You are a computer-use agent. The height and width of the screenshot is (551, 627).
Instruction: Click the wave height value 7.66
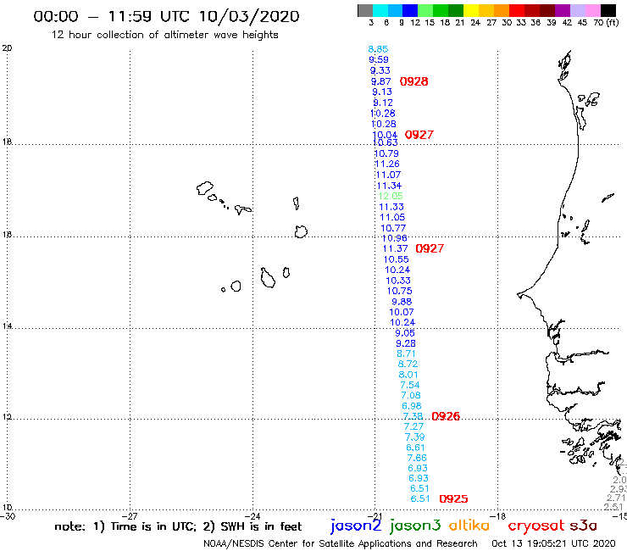click(x=417, y=458)
